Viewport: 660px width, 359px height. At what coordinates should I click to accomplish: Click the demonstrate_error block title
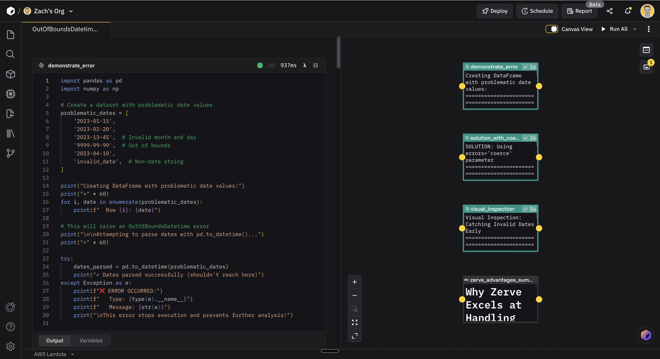71,65
